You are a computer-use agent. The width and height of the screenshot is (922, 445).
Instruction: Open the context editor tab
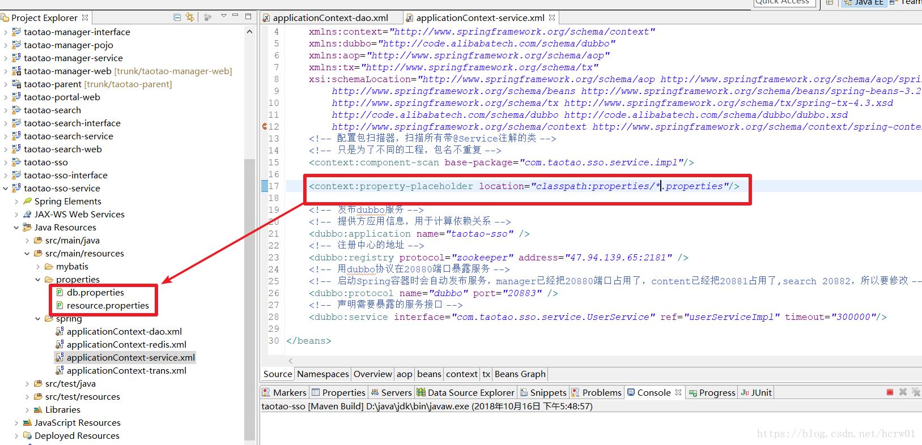coord(462,374)
